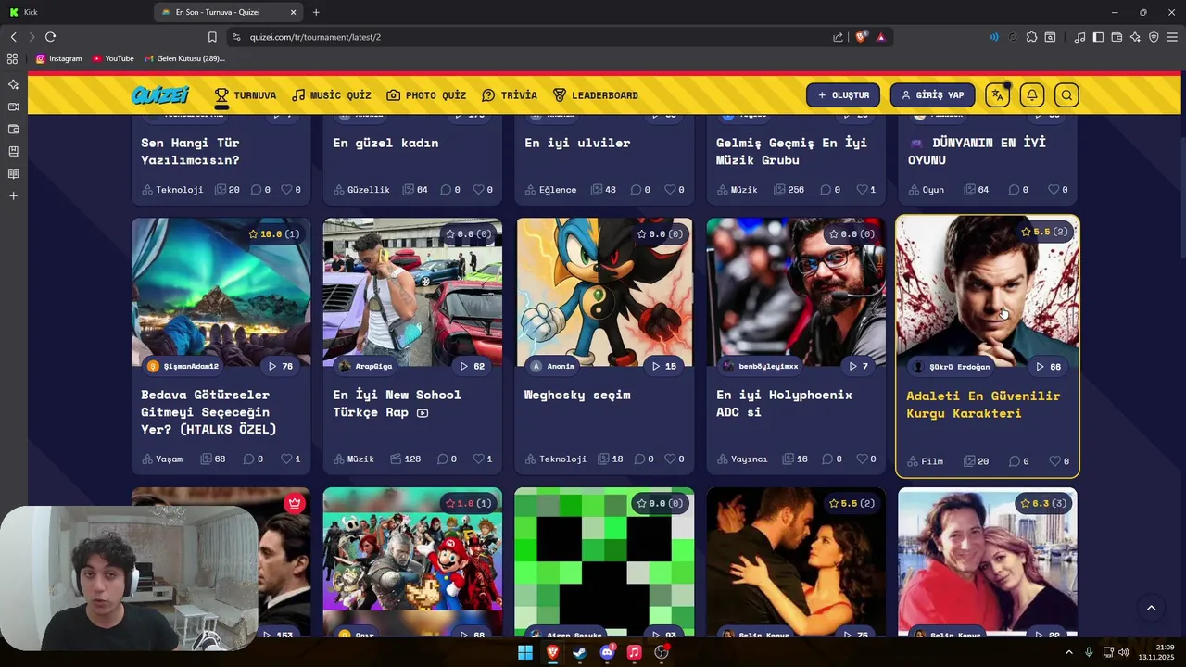The width and height of the screenshot is (1186, 667).
Task: Open the Quizei logo home link
Action: click(x=160, y=95)
